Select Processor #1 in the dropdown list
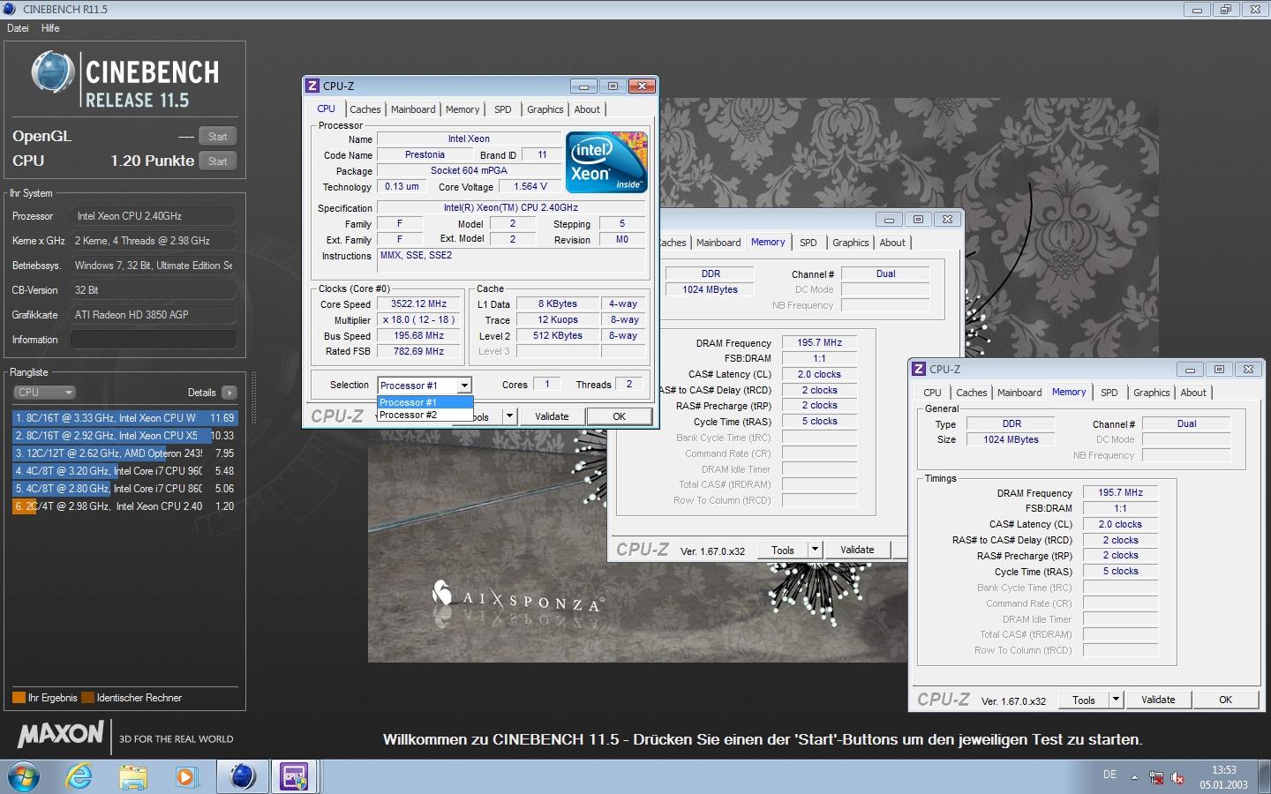 click(425, 402)
